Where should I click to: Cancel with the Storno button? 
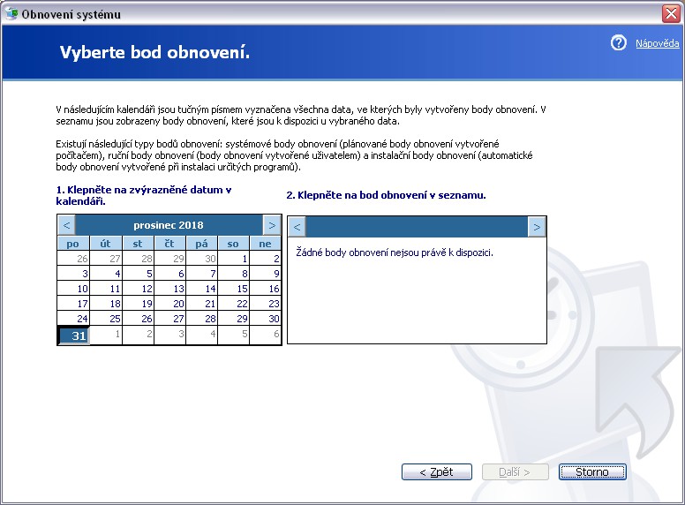point(592,471)
